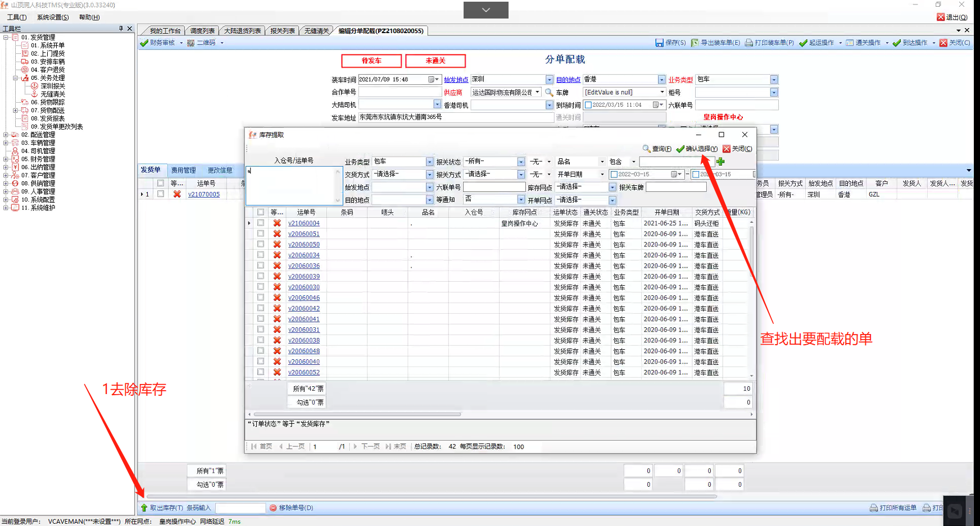Expand the 报关状态 dropdown showing -所有-
The height and width of the screenshot is (526, 980).
tap(521, 162)
